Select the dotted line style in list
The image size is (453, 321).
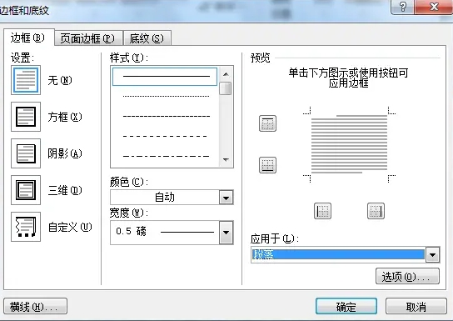[166, 96]
